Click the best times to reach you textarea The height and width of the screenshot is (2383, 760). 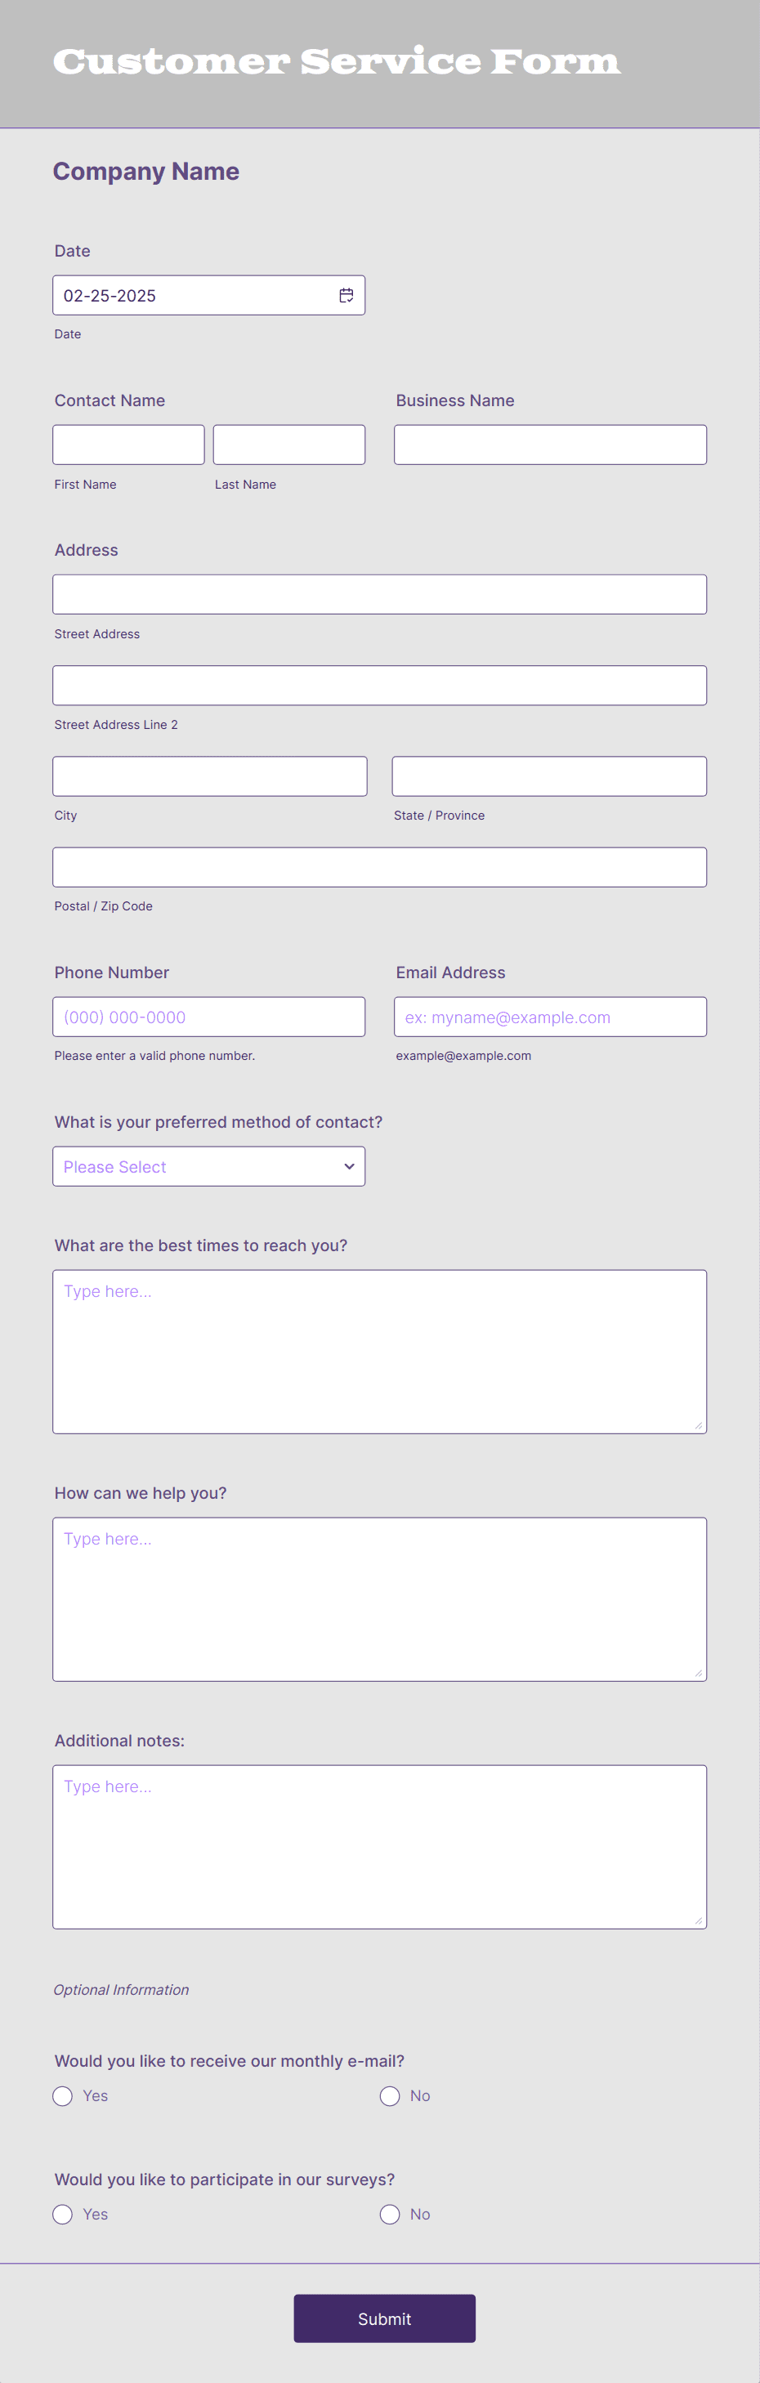tap(380, 1352)
